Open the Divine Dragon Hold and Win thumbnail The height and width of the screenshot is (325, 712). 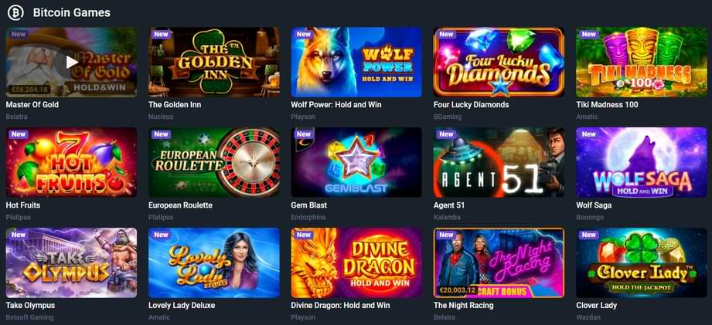click(x=356, y=263)
